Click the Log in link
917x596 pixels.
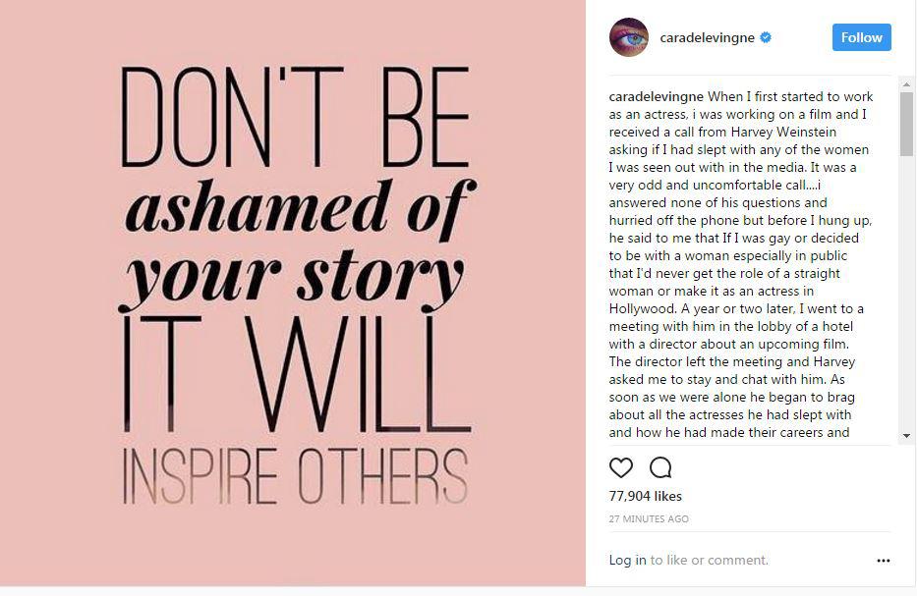pos(627,560)
